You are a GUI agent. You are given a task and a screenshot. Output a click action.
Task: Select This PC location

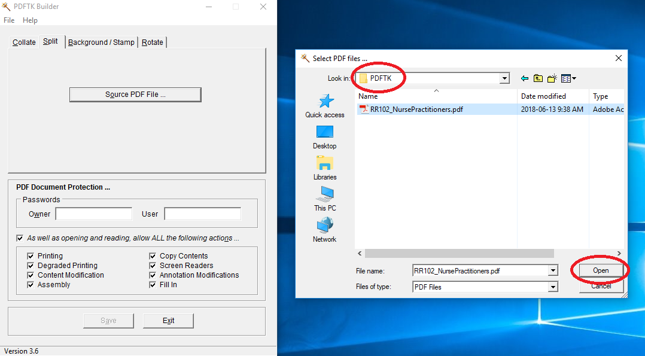tap(324, 199)
